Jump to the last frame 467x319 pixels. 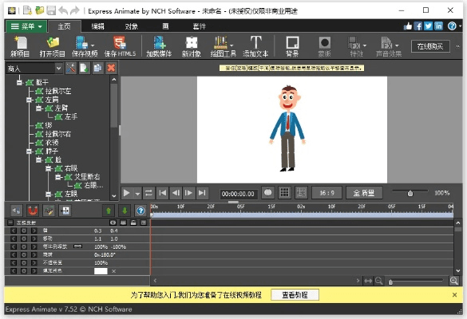coord(202,193)
